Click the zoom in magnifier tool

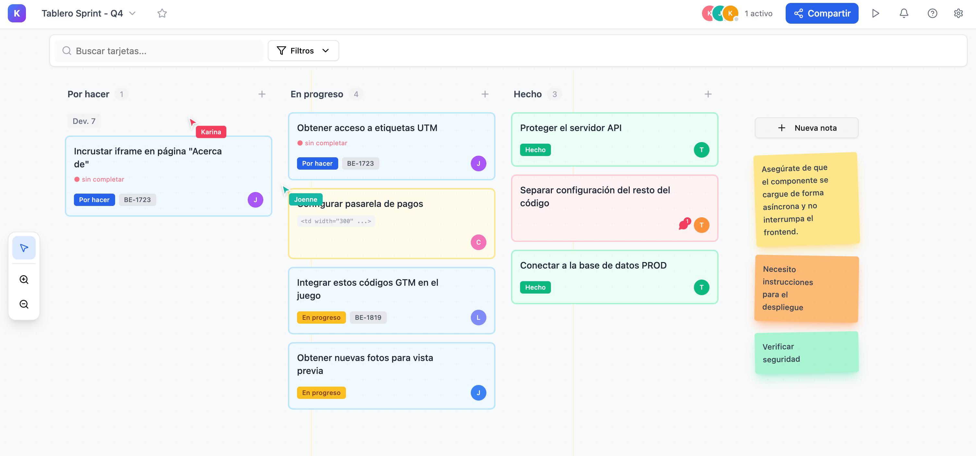[x=24, y=280]
